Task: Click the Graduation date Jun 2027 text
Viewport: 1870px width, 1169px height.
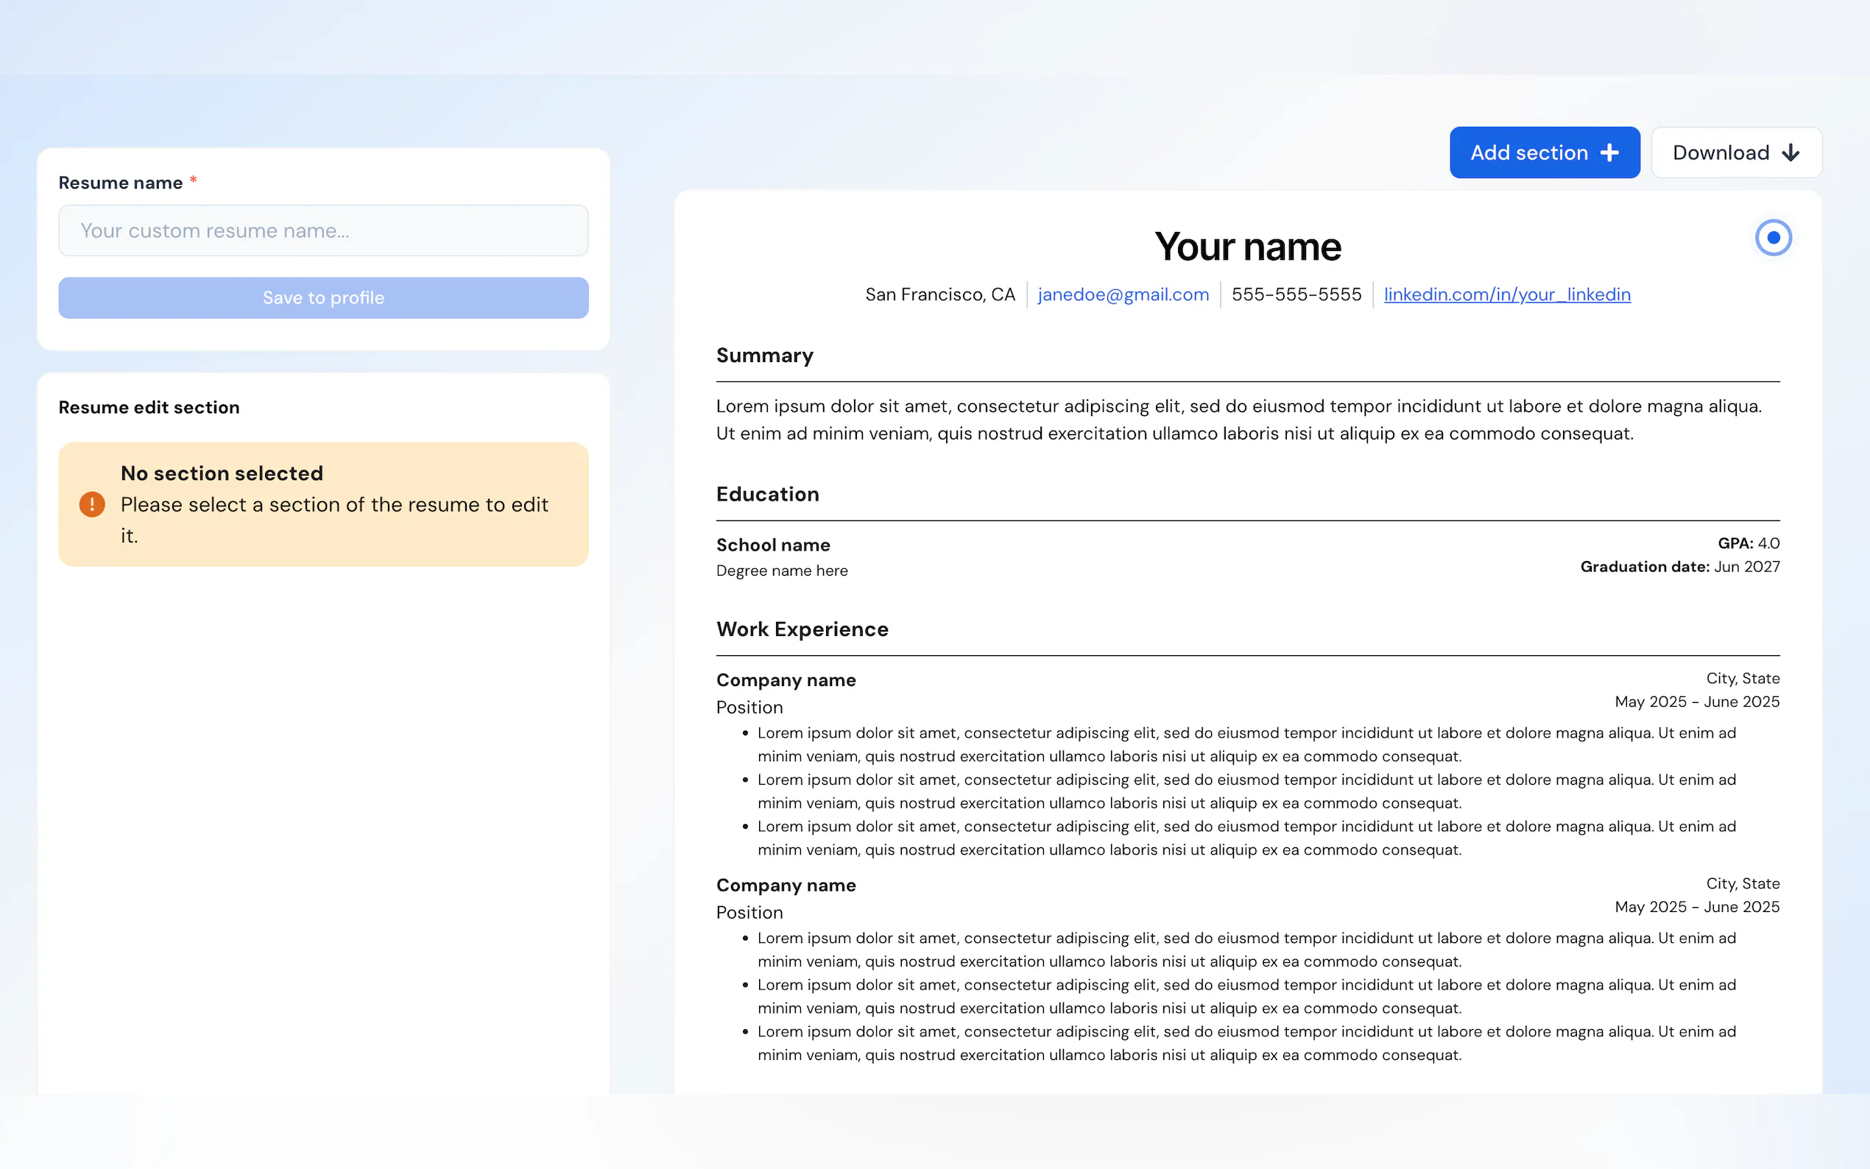Action: pos(1679,567)
